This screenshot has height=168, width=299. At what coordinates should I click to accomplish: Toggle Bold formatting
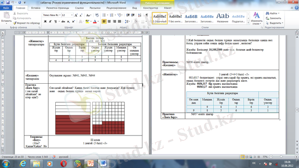pos(45,22)
